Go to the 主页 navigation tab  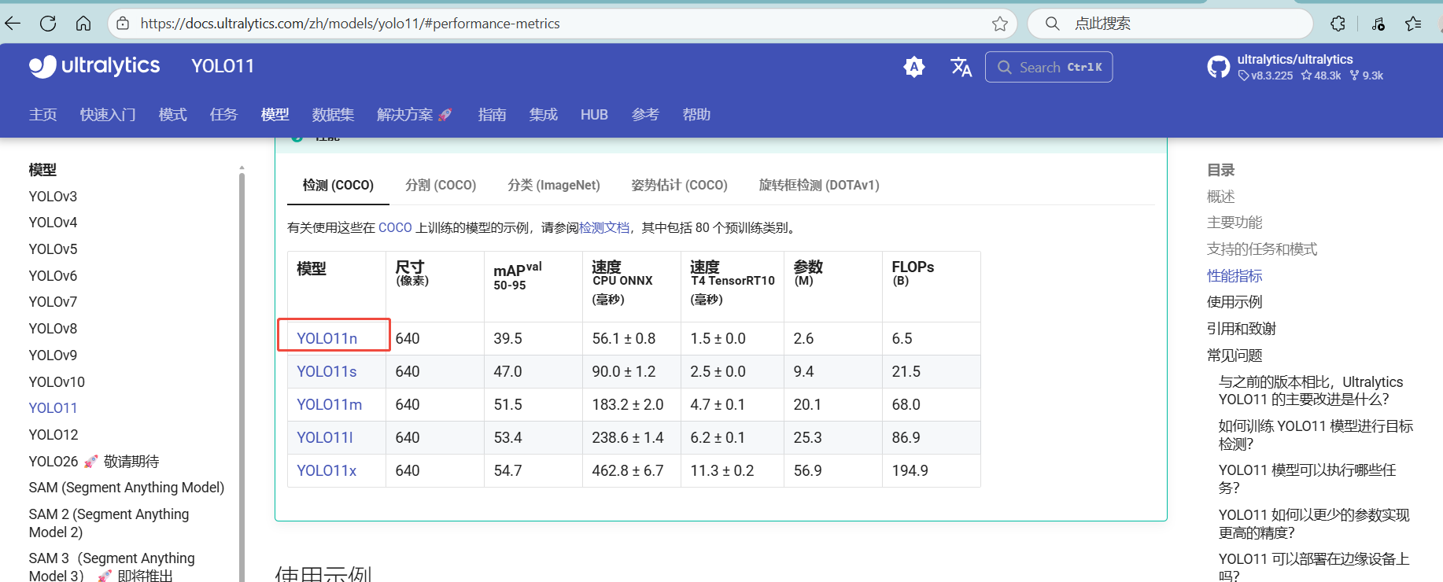(42, 115)
